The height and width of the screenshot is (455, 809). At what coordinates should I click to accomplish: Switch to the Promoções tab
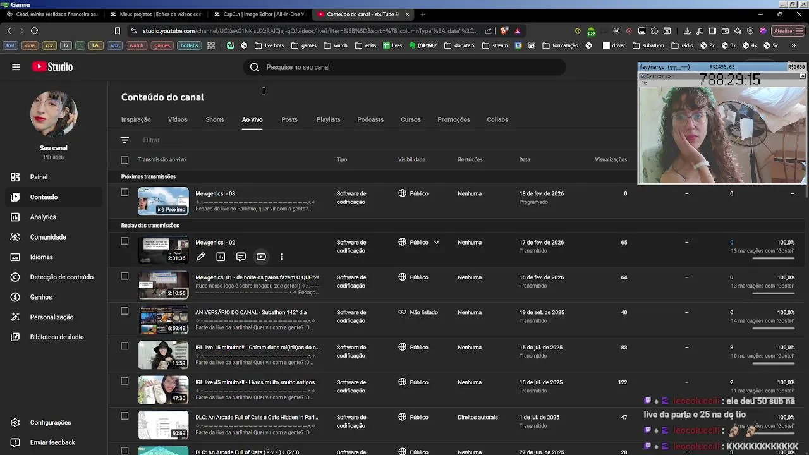pos(454,119)
